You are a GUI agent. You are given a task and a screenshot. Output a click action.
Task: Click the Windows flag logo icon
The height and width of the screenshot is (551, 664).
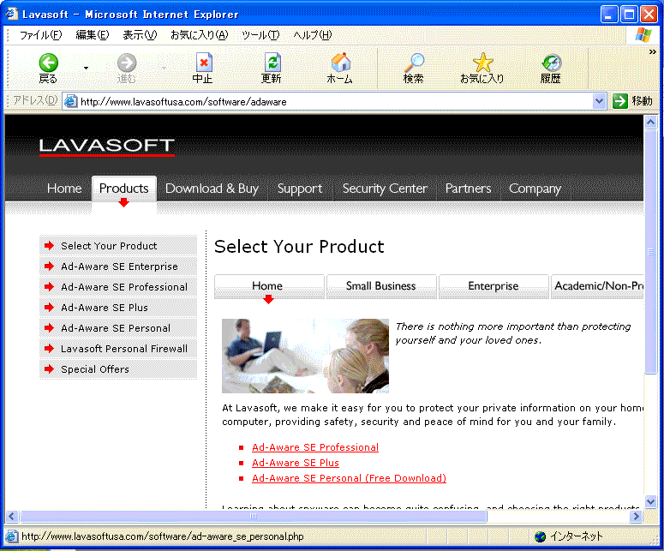[643, 35]
